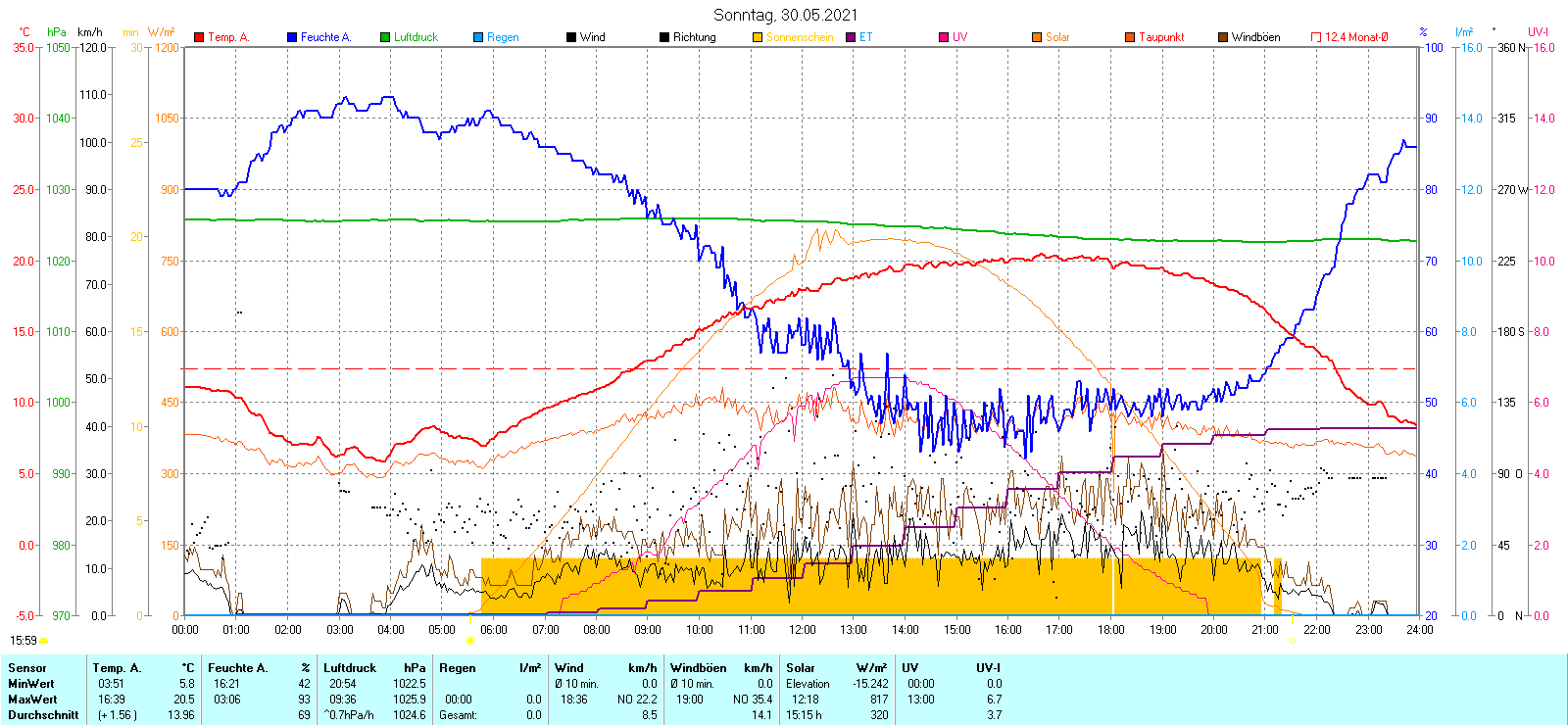Click the hollow red Monat-Ø legend box
The height and width of the screenshot is (725, 1568).
(x=1316, y=37)
